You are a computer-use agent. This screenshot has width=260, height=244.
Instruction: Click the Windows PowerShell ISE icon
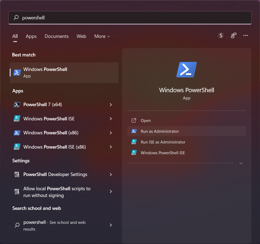pyautogui.click(x=17, y=119)
